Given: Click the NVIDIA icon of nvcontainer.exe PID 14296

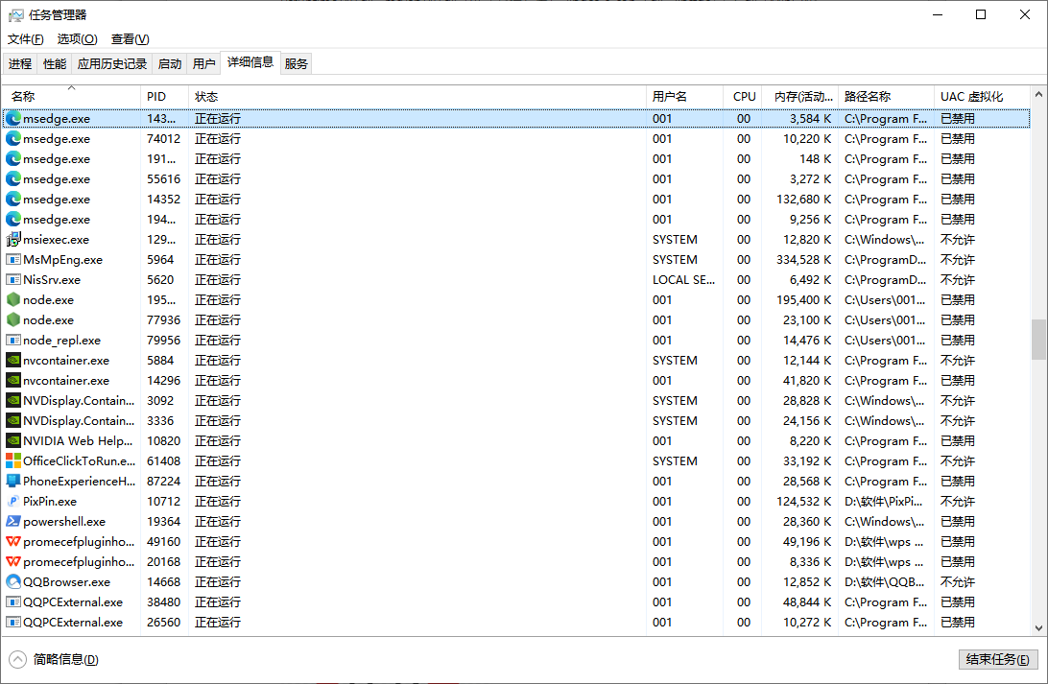Looking at the screenshot, I should tap(13, 380).
